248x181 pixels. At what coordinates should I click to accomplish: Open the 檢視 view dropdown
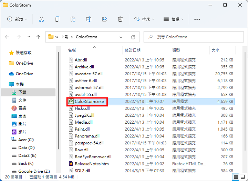(174, 19)
